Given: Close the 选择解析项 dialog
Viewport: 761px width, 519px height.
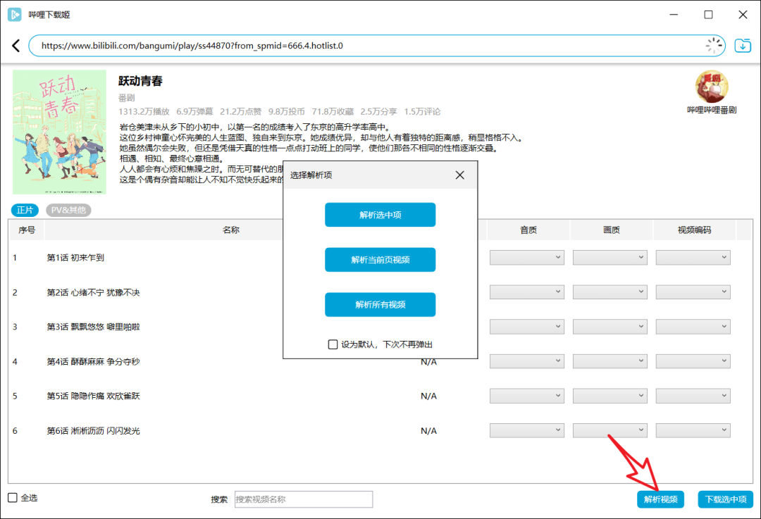Looking at the screenshot, I should pyautogui.click(x=459, y=175).
